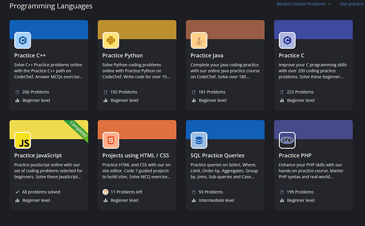This screenshot has height=226, width=365.
Task: Click the '11 Problems left' text
Action: [126, 192]
